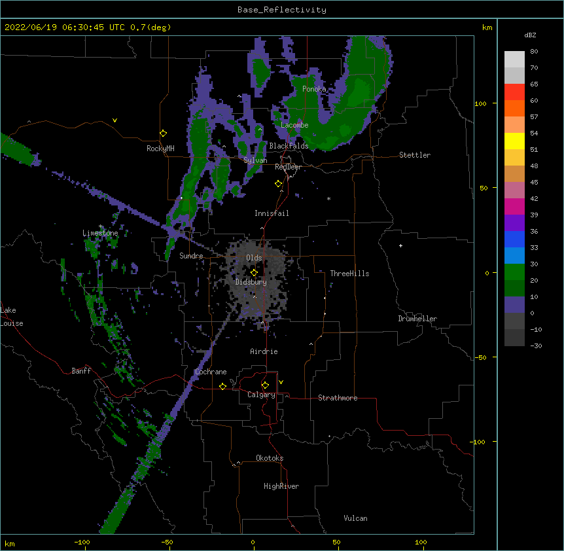Viewport: 564px width, 551px height.
Task: Select the Strathmore label
Action: (x=338, y=398)
